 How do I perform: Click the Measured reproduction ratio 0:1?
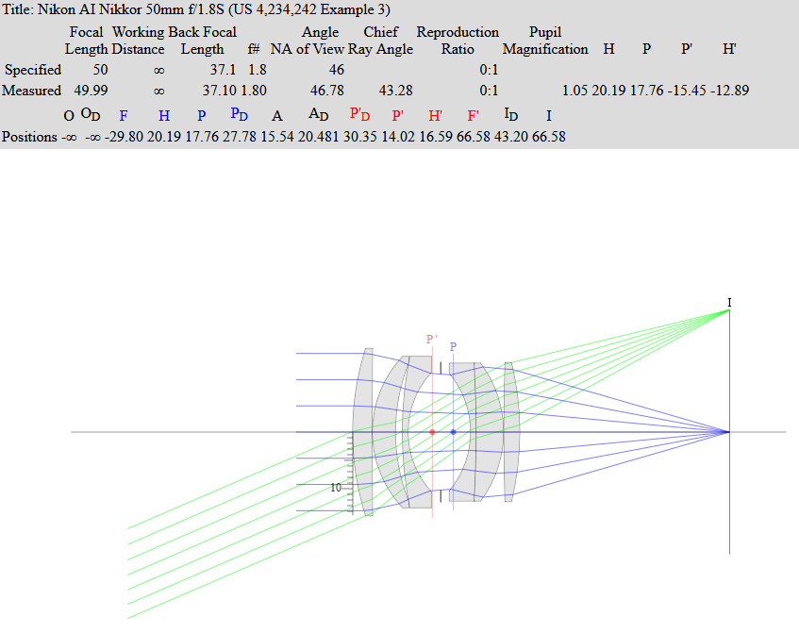[489, 91]
